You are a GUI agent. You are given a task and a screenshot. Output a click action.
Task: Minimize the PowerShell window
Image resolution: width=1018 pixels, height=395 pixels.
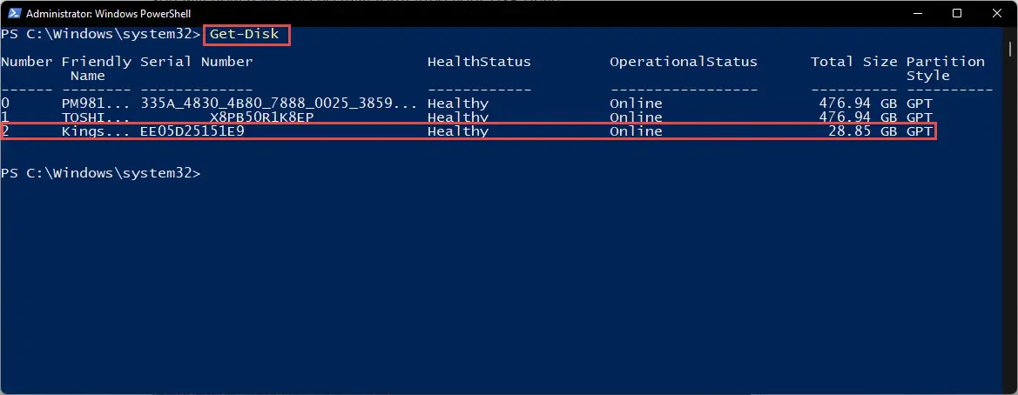(915, 13)
